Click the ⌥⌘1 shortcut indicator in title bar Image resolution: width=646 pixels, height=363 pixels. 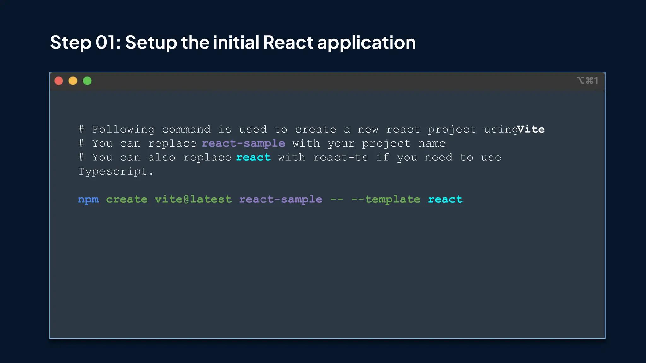point(587,81)
